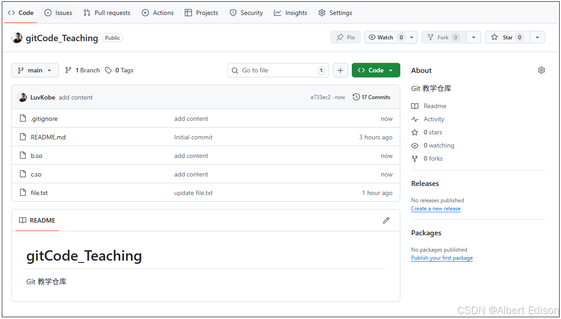This screenshot has height=319, width=561.
Task: Open the Packages heading link
Action: (x=426, y=233)
